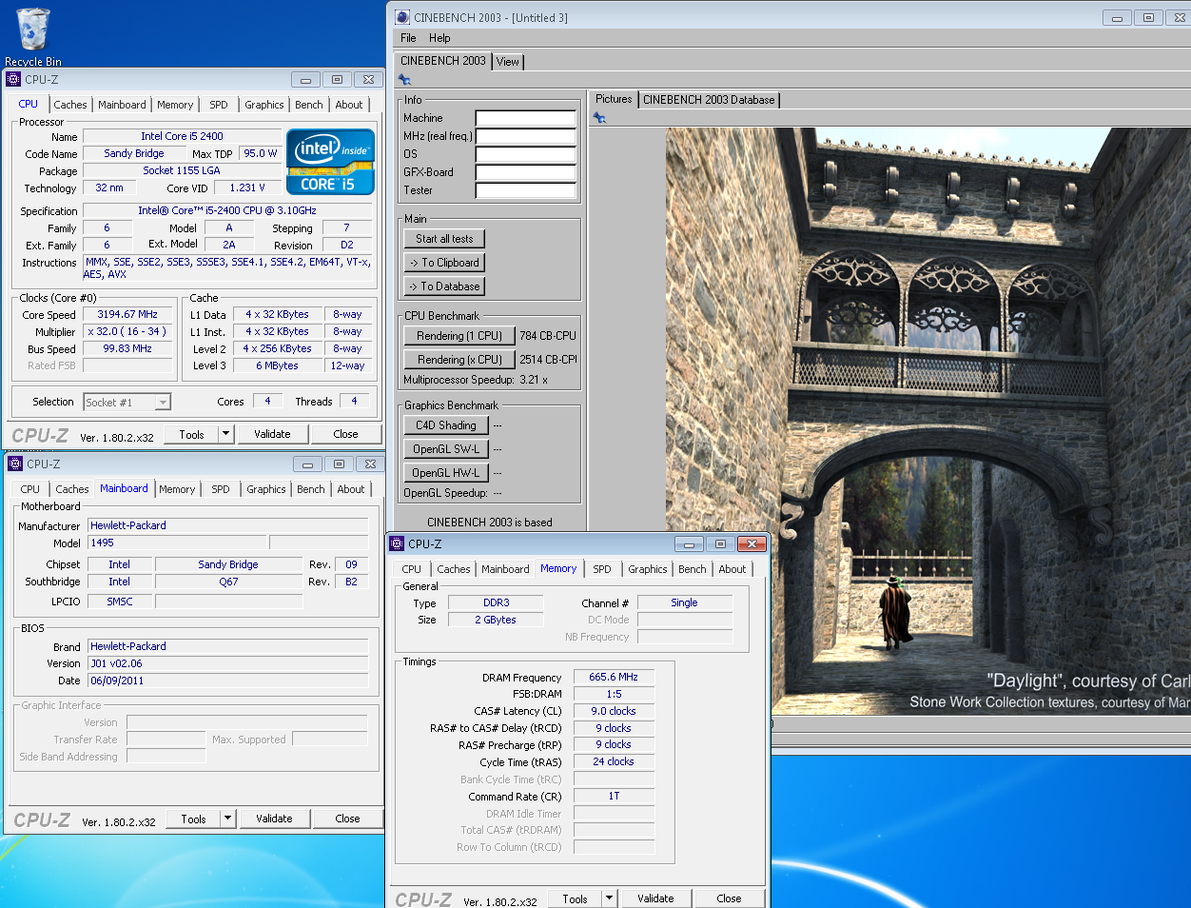
Task: Open CPU tab in Memory CPU-Z window
Action: tap(411, 569)
